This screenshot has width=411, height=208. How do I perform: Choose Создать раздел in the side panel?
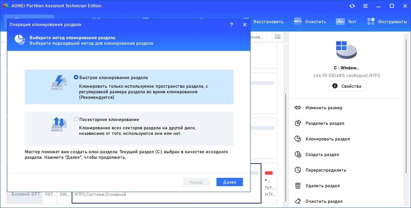pos(322,155)
